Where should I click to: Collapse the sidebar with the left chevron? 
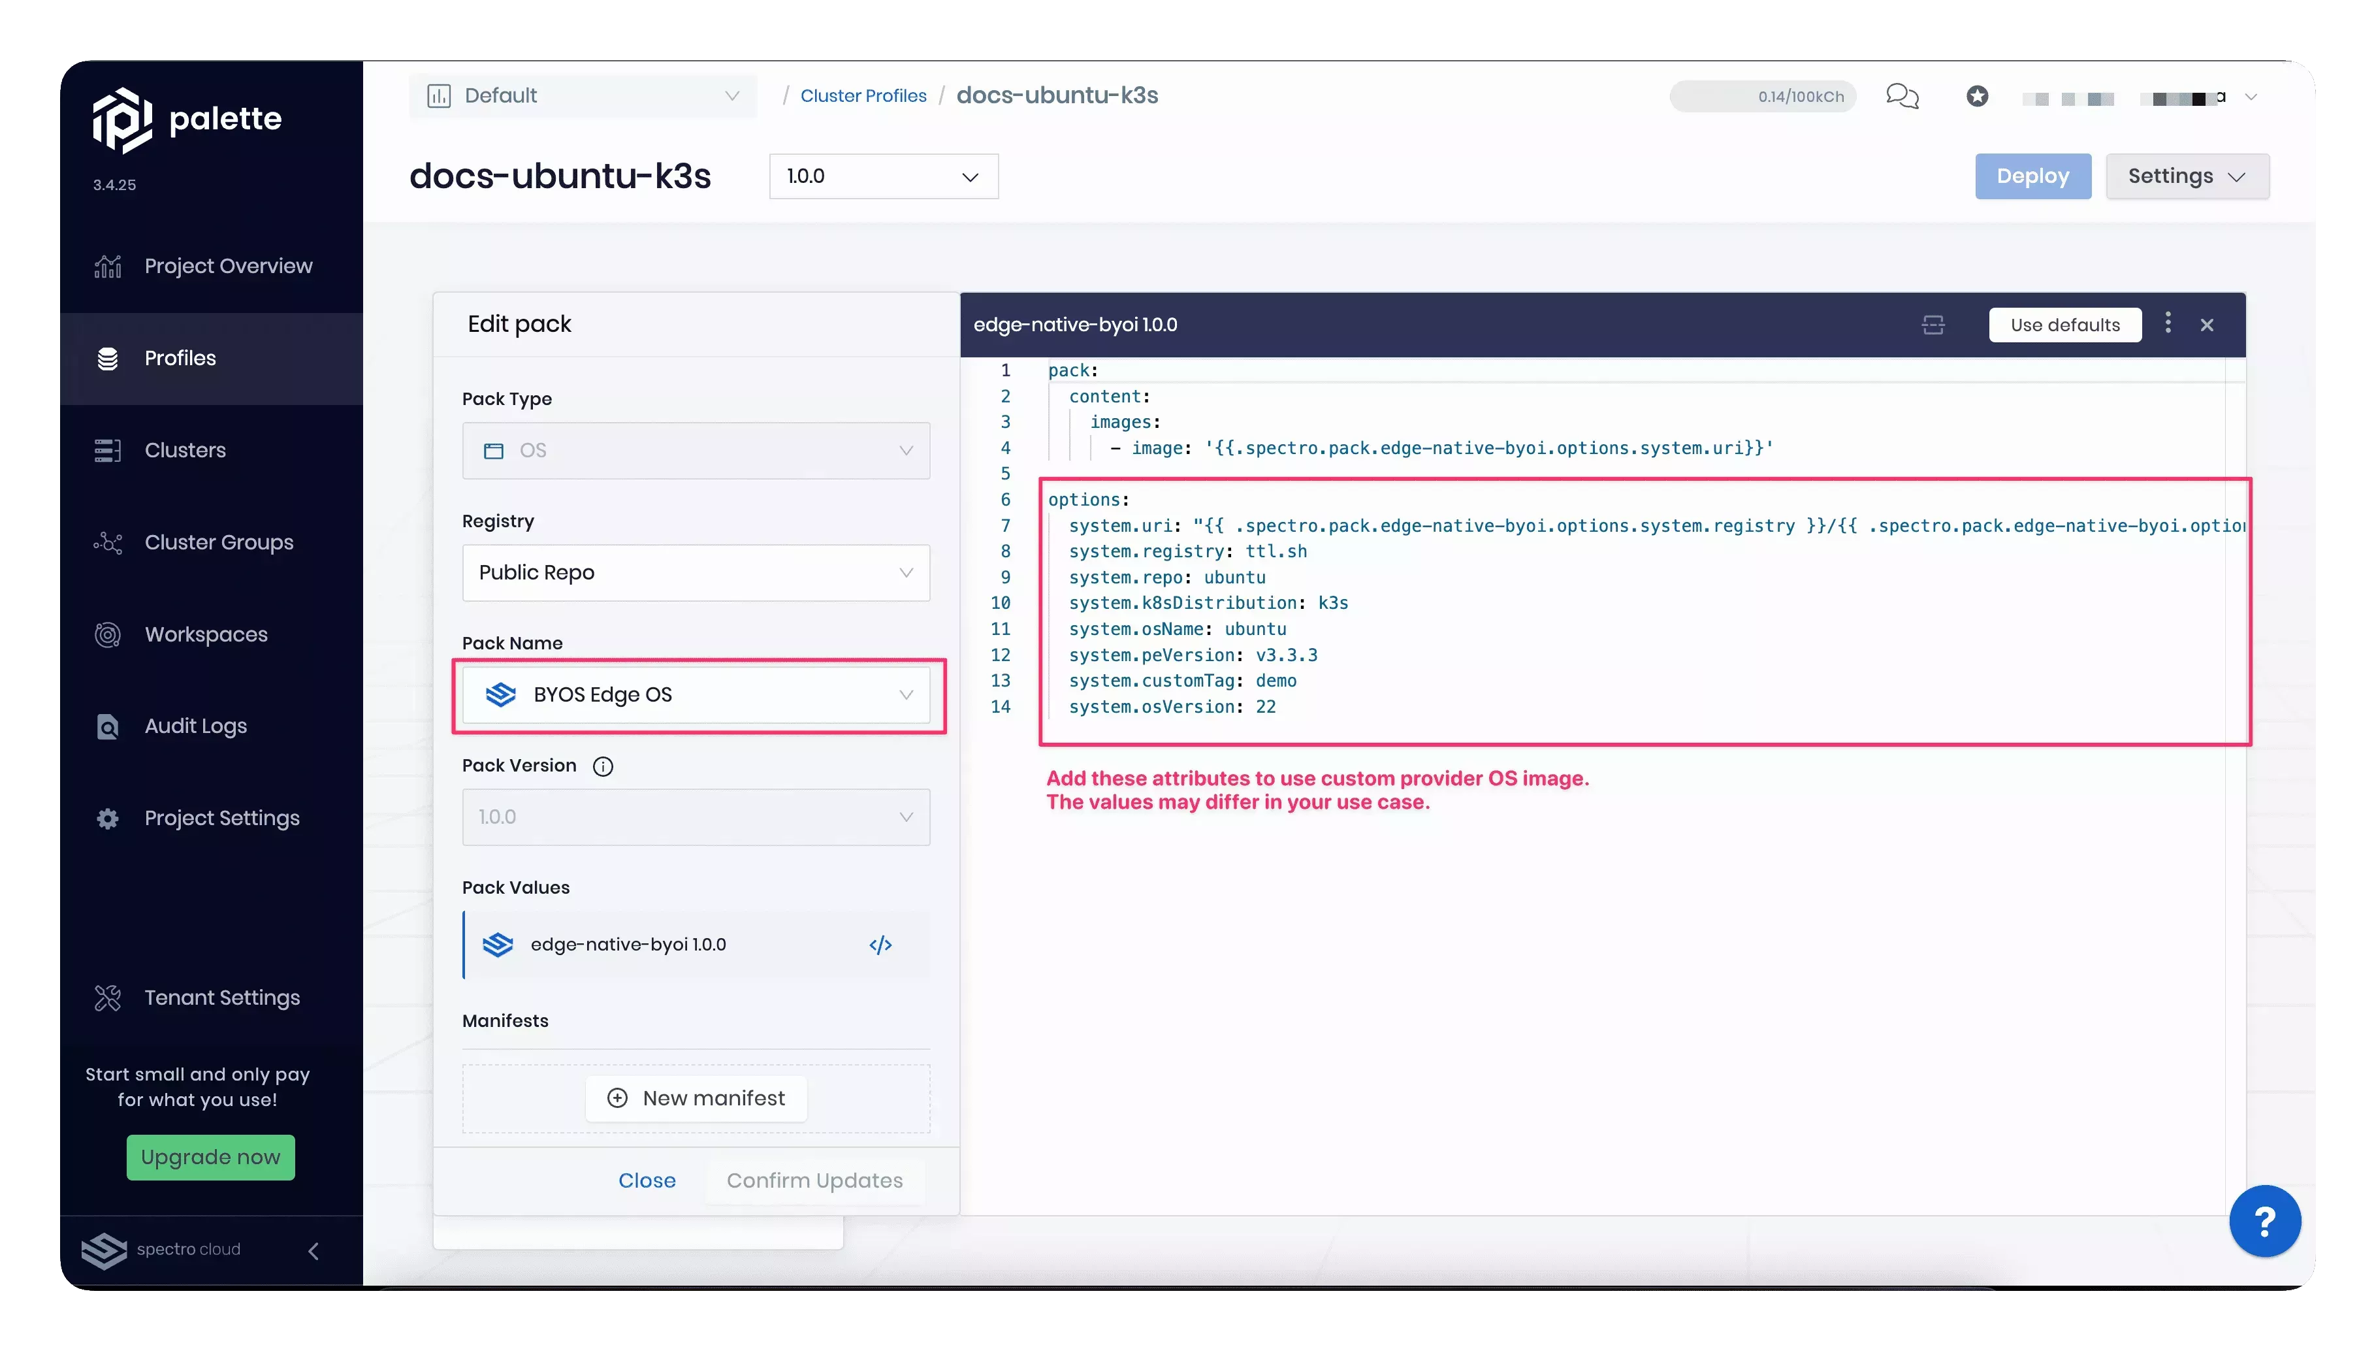[x=313, y=1251]
